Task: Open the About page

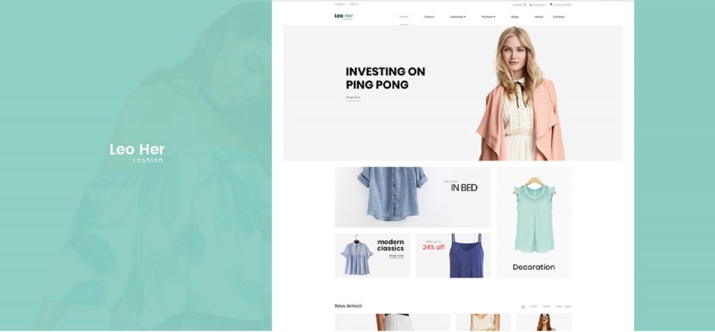Action: [x=538, y=17]
